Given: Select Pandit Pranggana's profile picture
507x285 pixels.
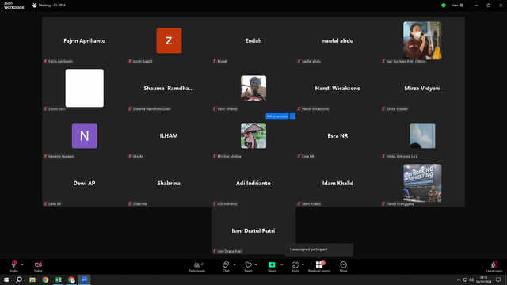Looking at the screenshot, I should pyautogui.click(x=422, y=183).
